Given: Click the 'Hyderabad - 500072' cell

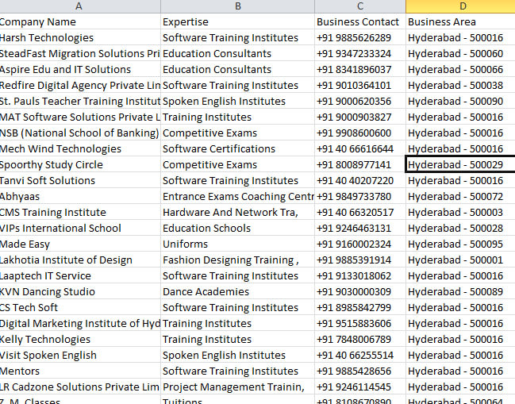Looking at the screenshot, I should [x=460, y=196].
